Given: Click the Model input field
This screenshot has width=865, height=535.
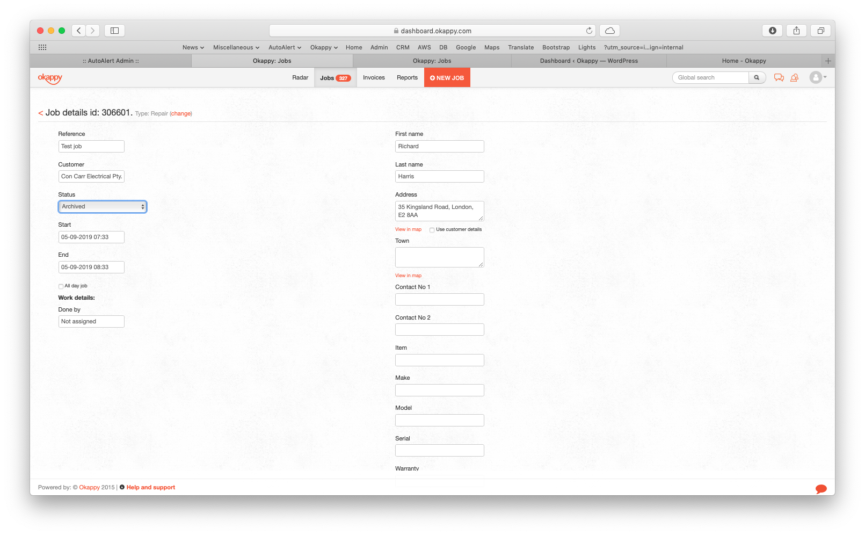Looking at the screenshot, I should click(x=440, y=420).
